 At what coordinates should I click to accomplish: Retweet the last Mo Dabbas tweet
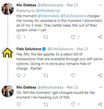(x=46, y=104)
